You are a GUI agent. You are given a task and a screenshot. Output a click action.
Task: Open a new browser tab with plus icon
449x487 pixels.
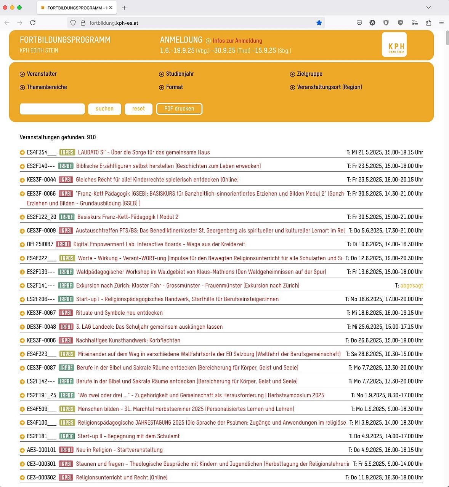coord(124,8)
